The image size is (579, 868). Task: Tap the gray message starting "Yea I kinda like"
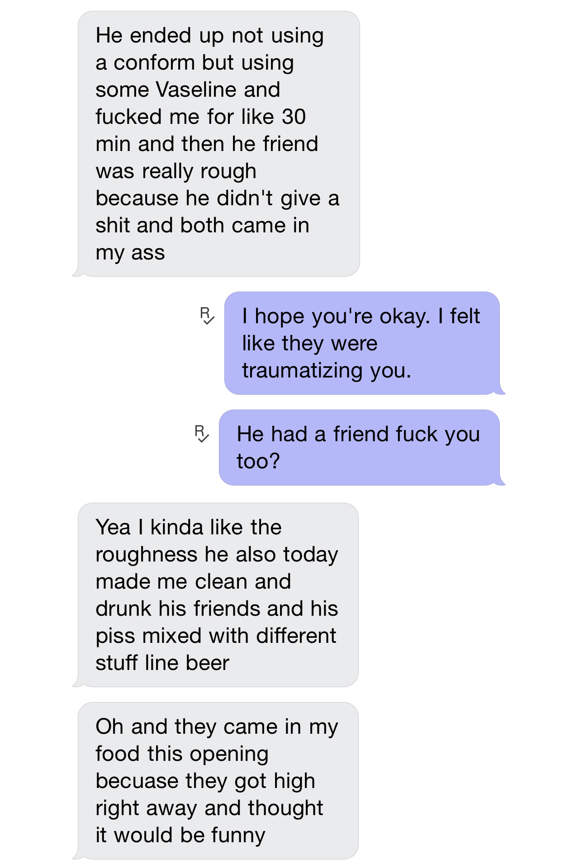218,595
